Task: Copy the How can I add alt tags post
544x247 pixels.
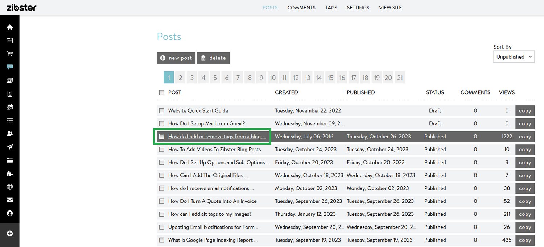Action: click(525, 214)
